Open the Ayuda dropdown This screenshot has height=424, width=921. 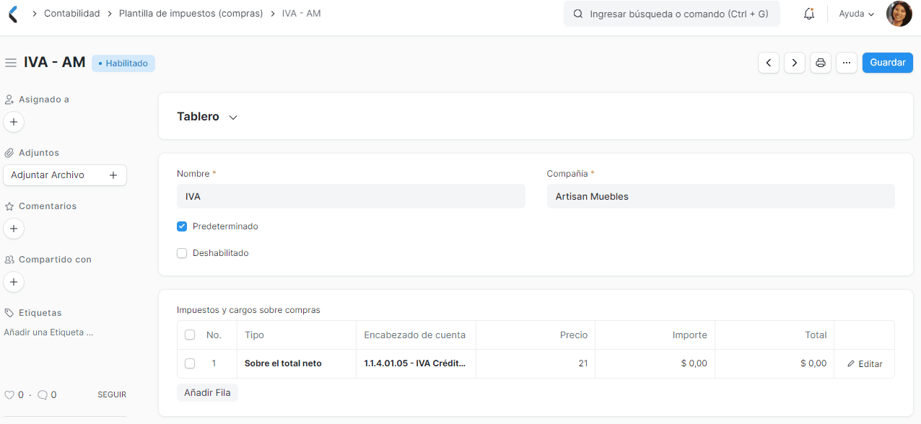click(856, 14)
